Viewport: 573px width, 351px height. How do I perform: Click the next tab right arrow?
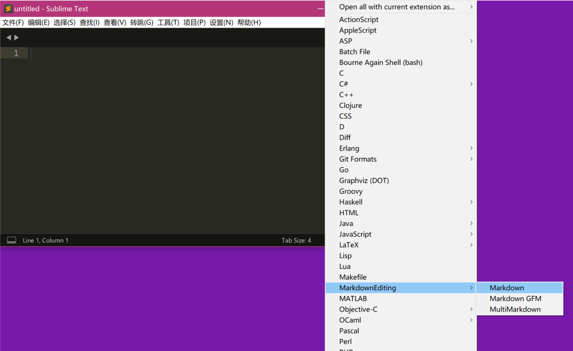[x=17, y=37]
